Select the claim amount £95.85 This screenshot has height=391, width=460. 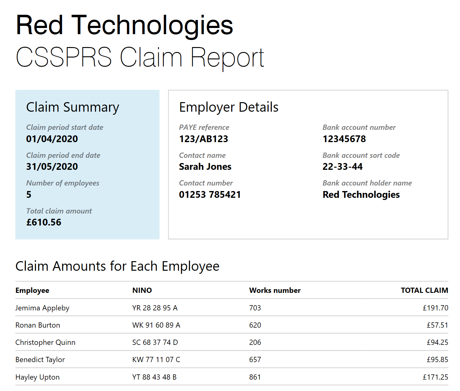tap(437, 360)
